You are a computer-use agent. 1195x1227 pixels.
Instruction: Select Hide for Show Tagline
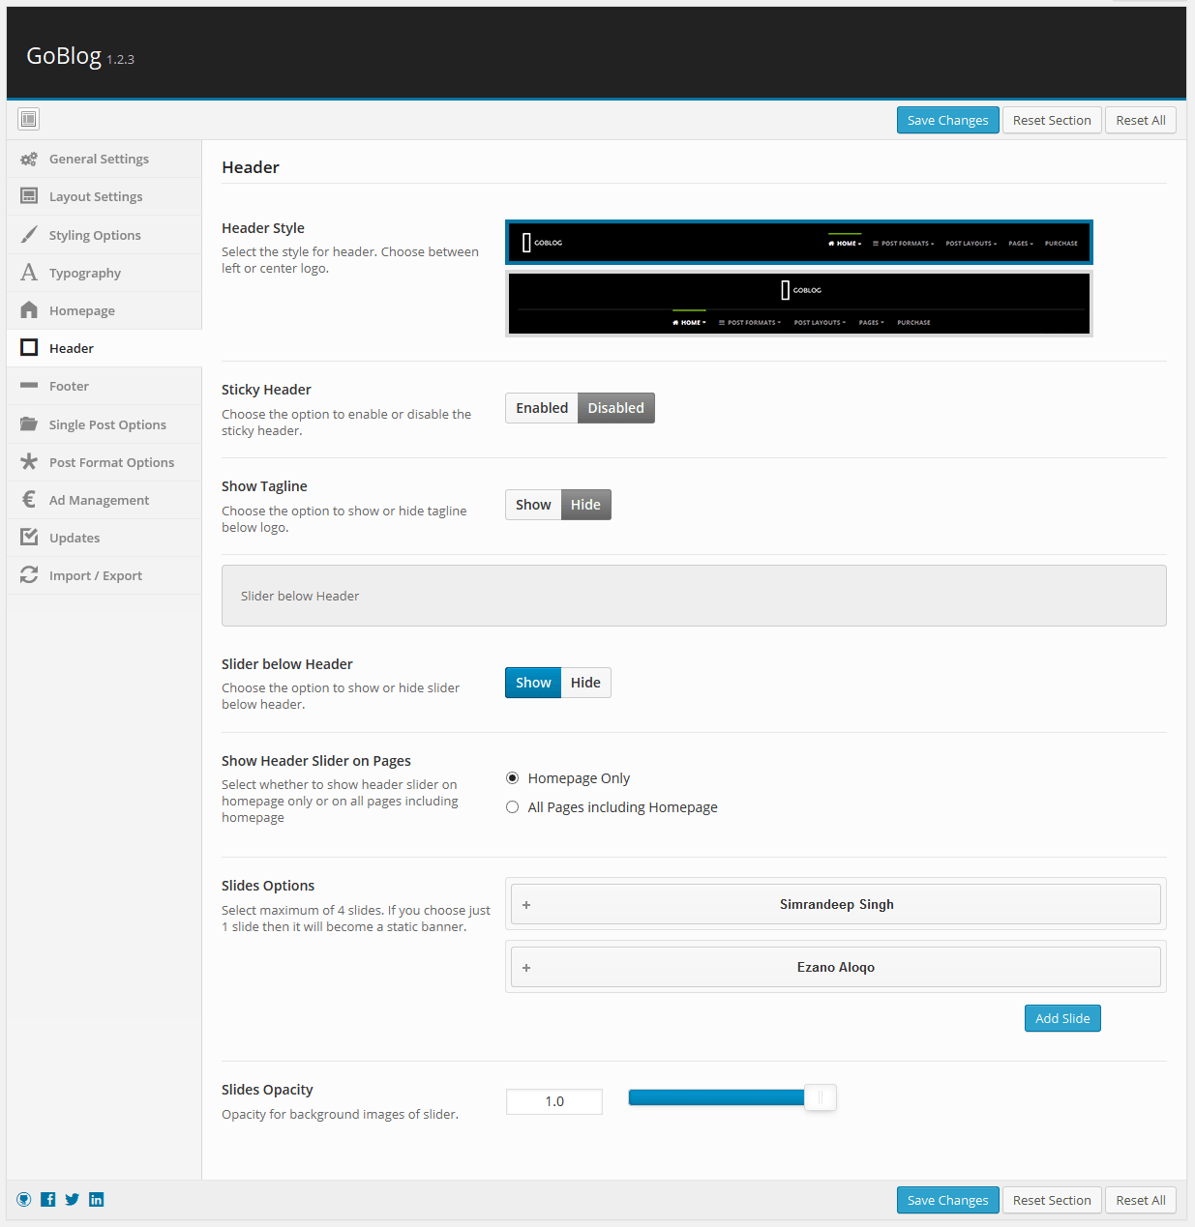[x=586, y=505]
